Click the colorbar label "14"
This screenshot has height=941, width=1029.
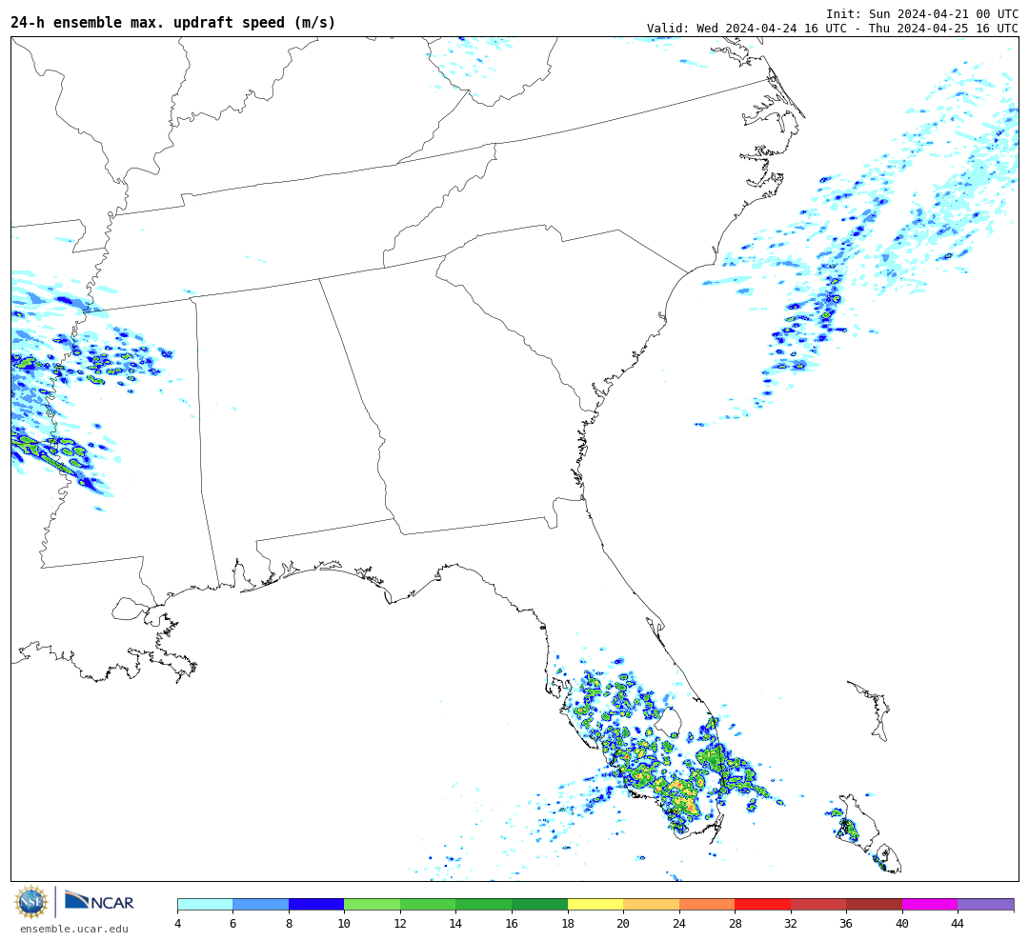[x=456, y=924]
